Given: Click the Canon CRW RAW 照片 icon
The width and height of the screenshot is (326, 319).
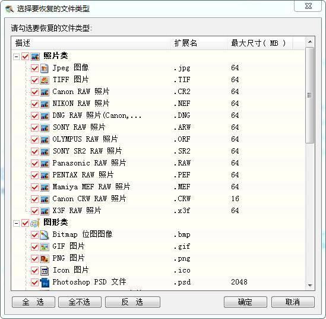Looking at the screenshot, I should 45,199.
